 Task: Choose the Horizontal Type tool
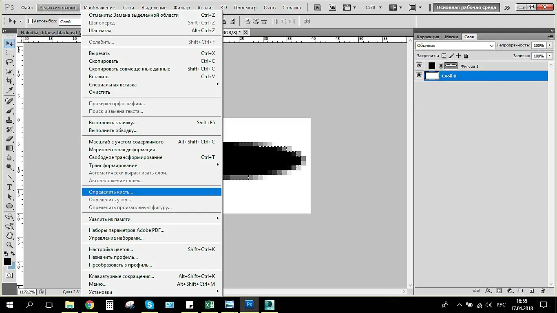(9, 187)
